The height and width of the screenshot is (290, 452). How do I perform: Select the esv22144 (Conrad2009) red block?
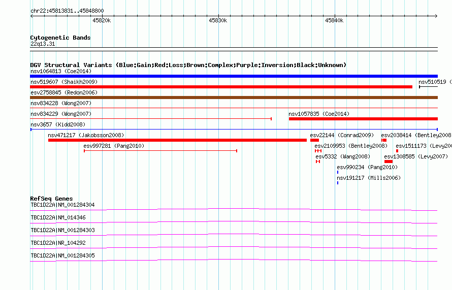[x=314, y=140]
